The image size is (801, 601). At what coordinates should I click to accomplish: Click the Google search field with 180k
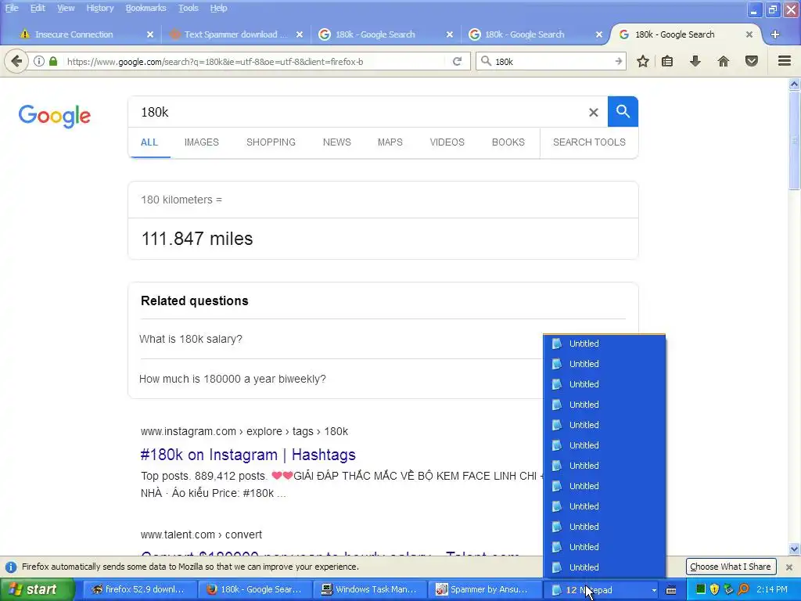point(357,112)
